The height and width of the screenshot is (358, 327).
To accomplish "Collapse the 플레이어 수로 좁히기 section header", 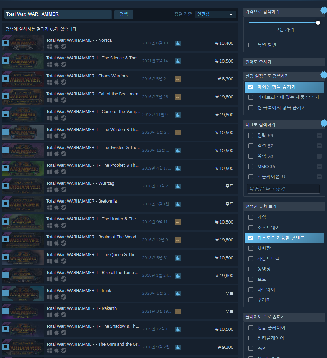I will 284,317.
